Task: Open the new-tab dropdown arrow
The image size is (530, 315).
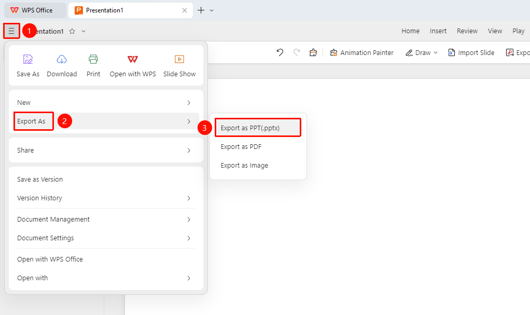Action: pos(212,10)
